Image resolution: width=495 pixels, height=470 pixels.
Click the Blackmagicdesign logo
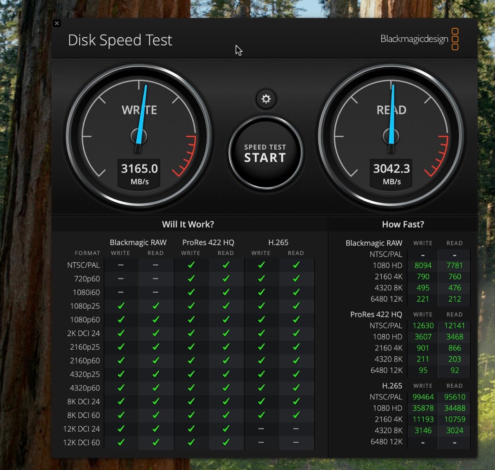pos(420,39)
